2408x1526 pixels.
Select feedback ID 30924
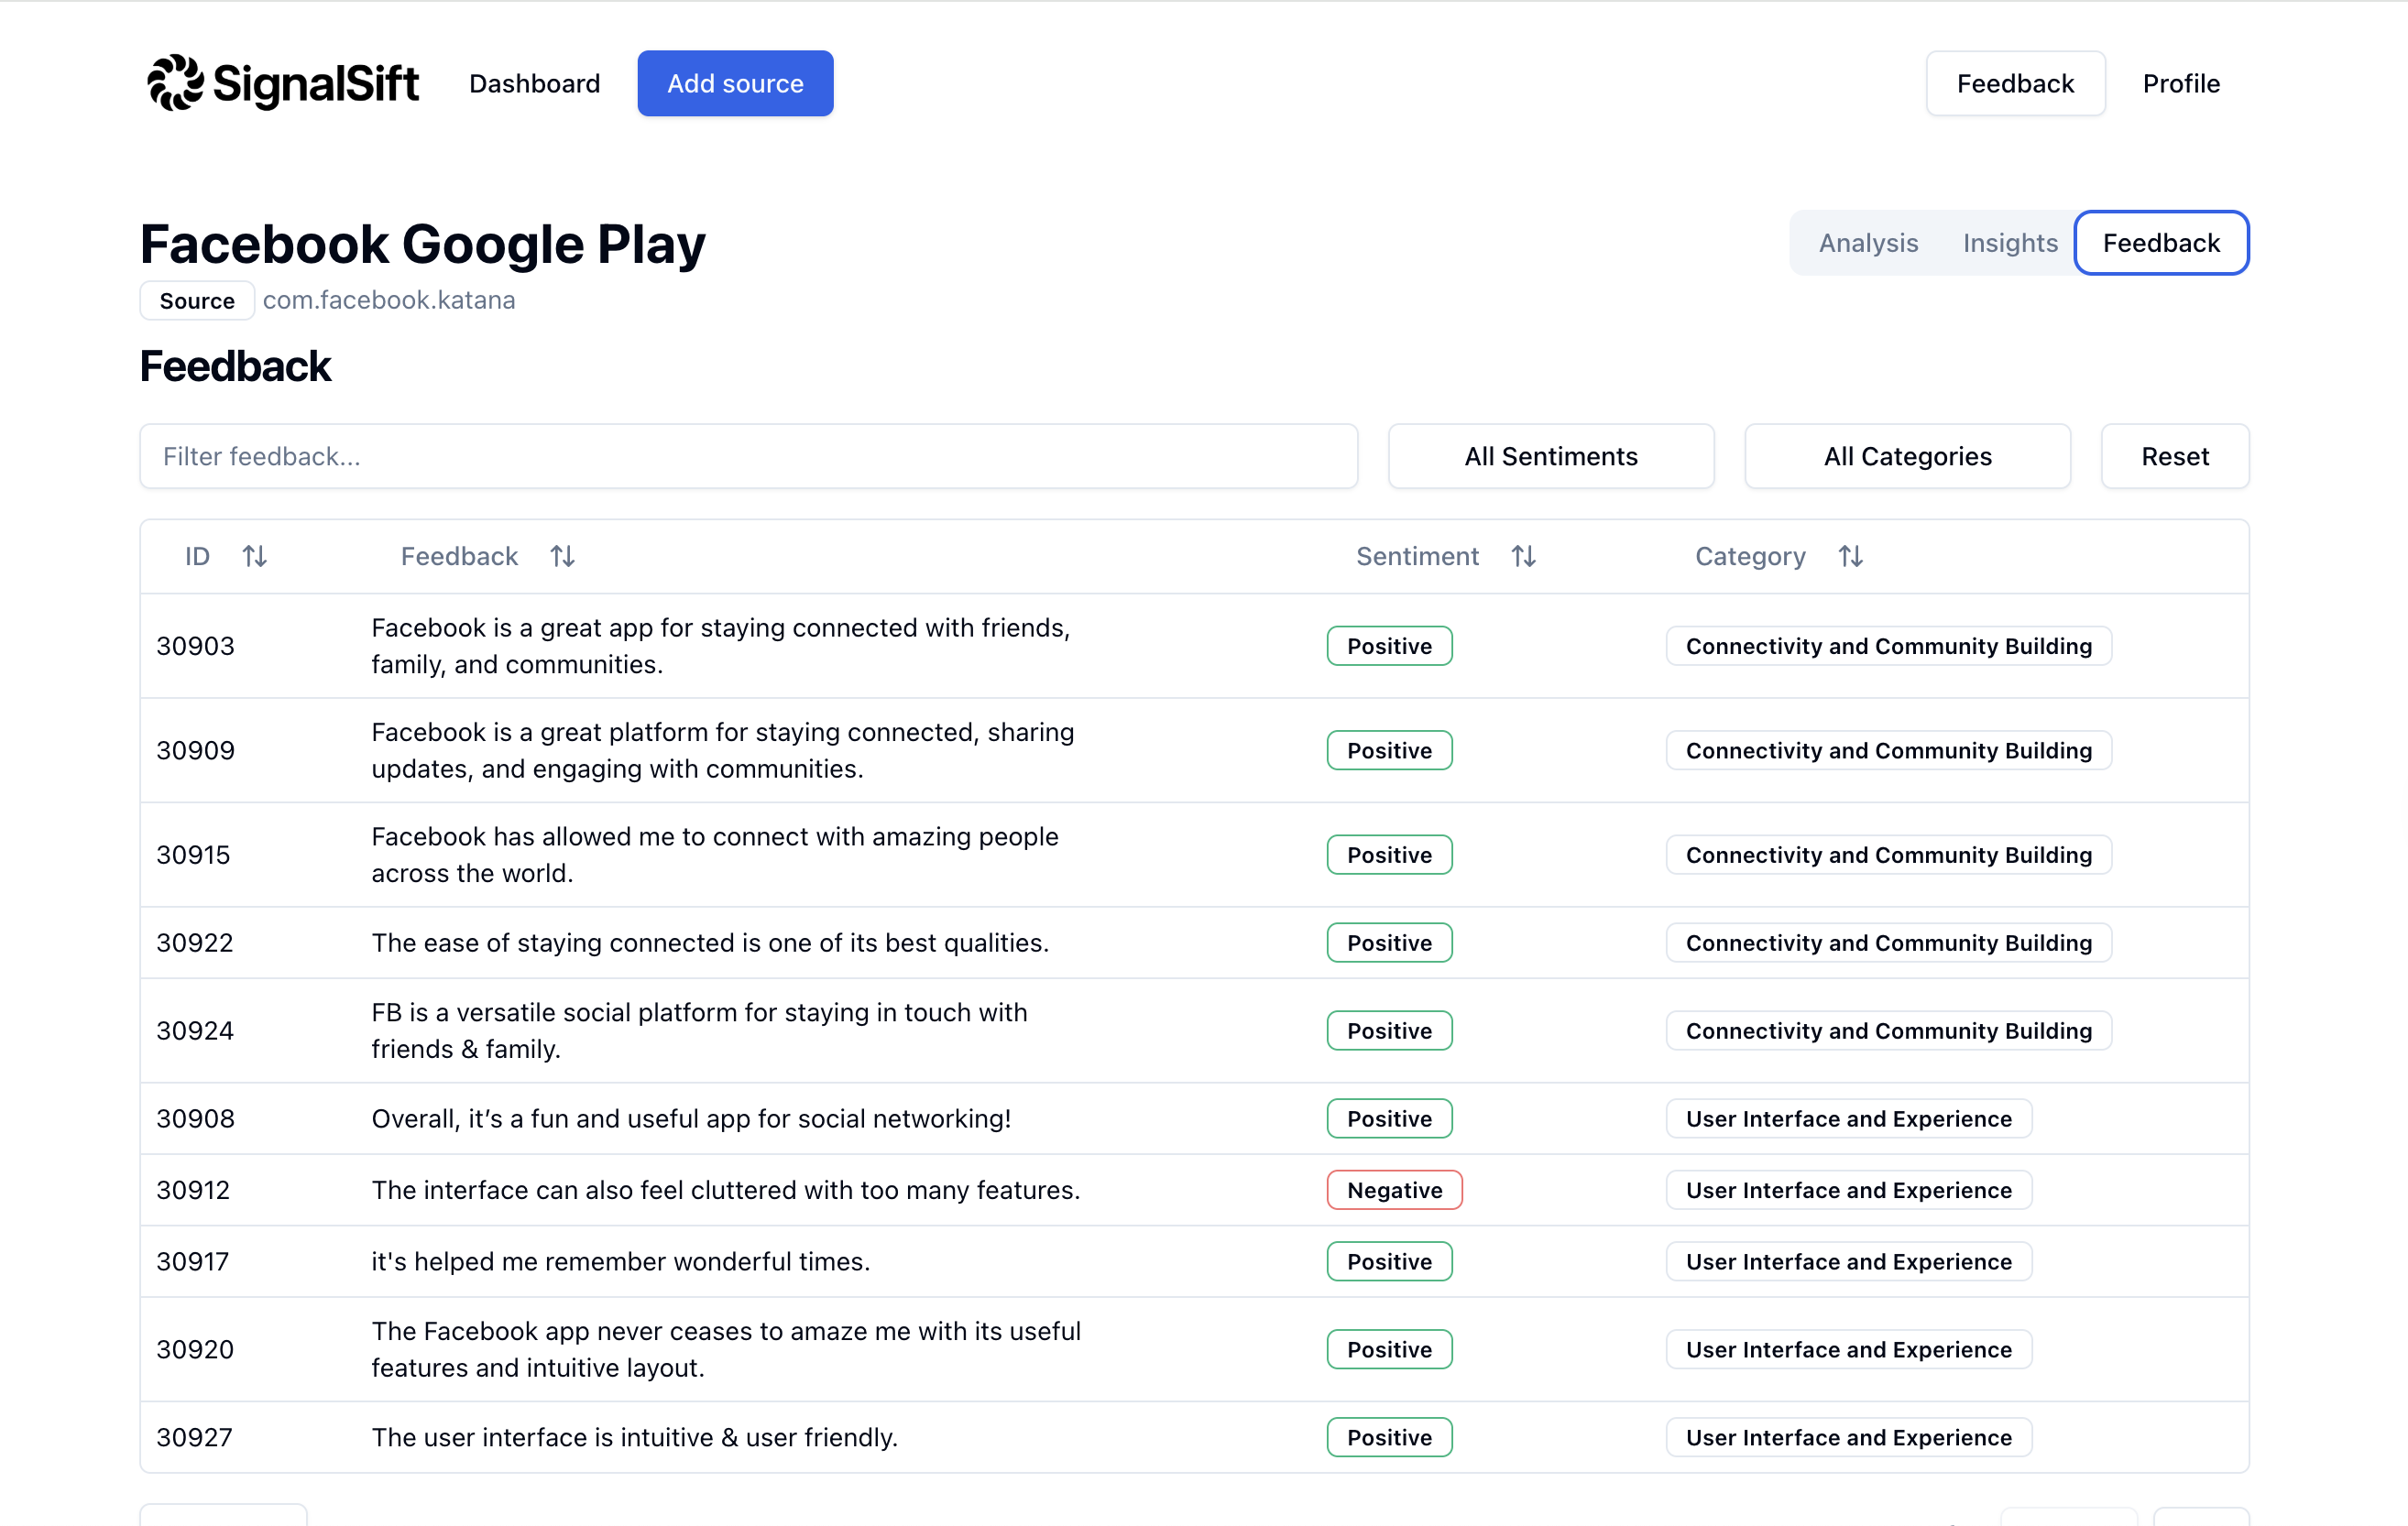click(195, 1030)
